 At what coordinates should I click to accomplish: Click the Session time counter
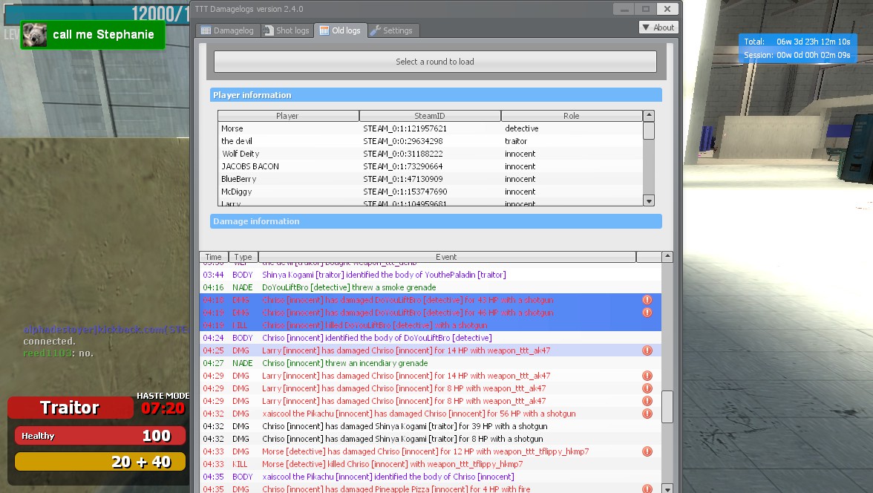[x=797, y=55]
